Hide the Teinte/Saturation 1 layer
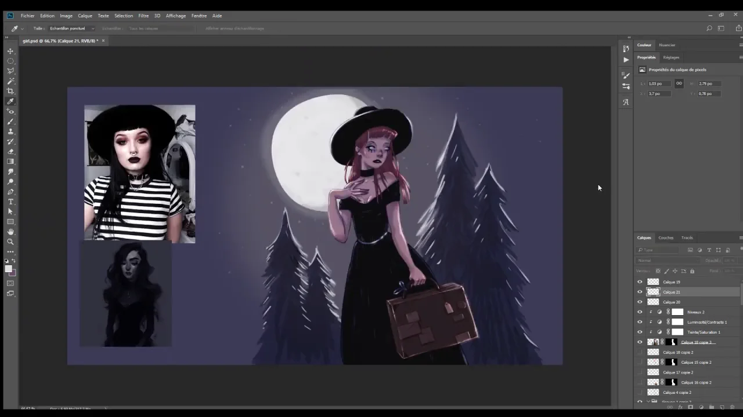The image size is (743, 417). pos(640,332)
